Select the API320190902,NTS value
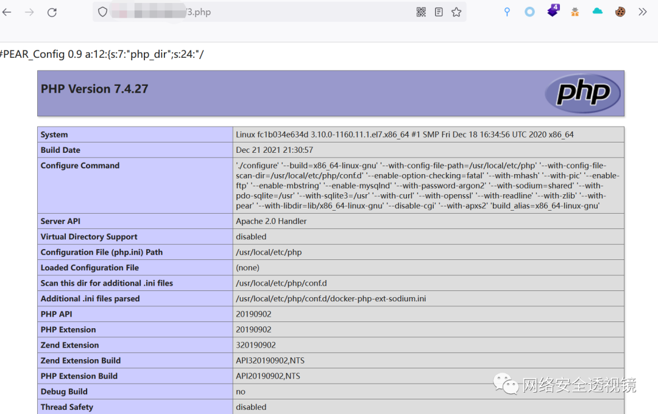This screenshot has height=414, width=658. coord(271,361)
